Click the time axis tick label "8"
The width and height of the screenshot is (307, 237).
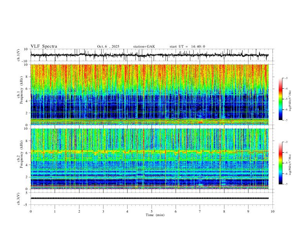224,211
